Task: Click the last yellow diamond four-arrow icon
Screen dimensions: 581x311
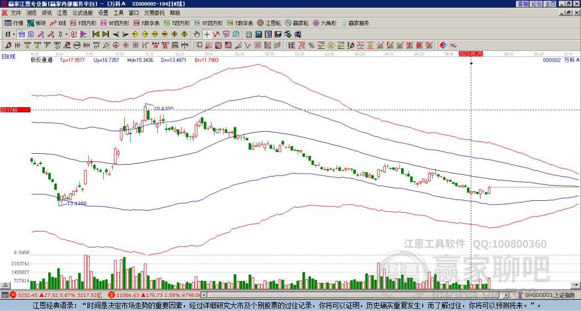Action: (x=184, y=34)
